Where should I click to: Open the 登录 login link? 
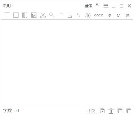[89, 6]
